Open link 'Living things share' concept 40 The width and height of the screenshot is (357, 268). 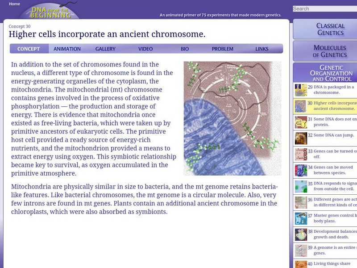pos(332,264)
